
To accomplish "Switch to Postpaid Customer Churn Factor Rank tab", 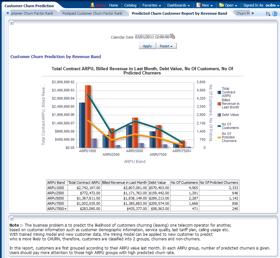I will click(x=92, y=13).
